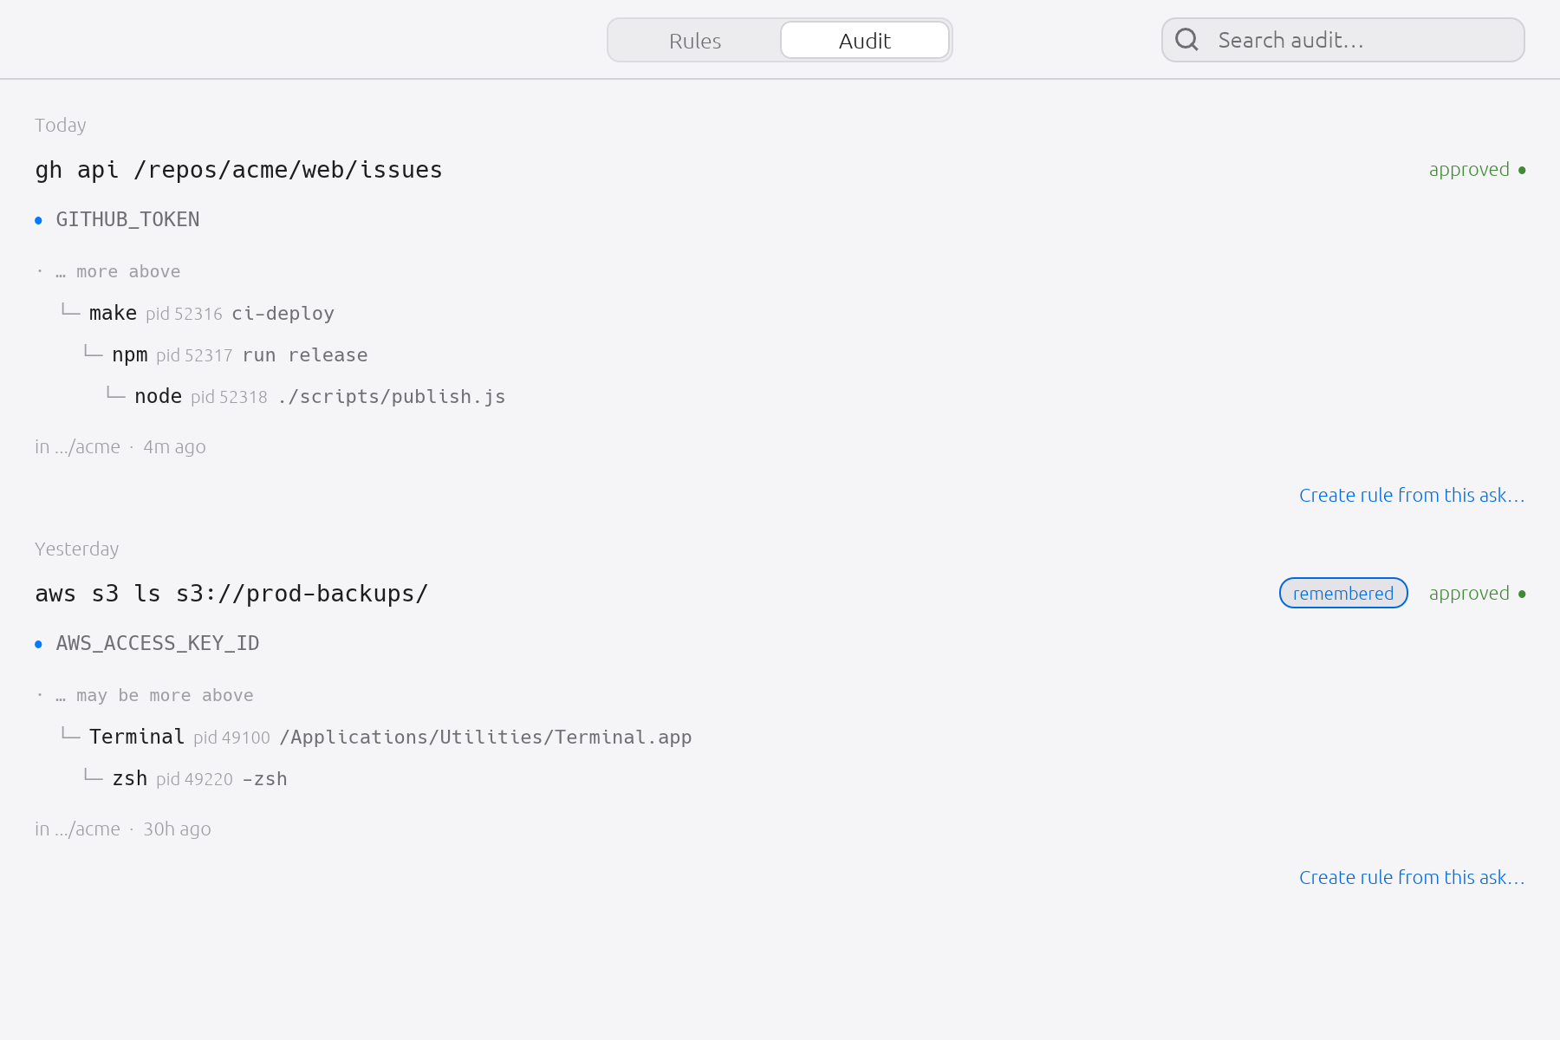Click the blue dot beside AWS_ACCESS_KEY_ID

pos(38,644)
